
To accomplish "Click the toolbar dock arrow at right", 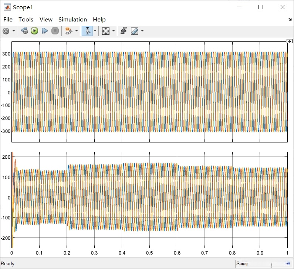I will (290, 20).
